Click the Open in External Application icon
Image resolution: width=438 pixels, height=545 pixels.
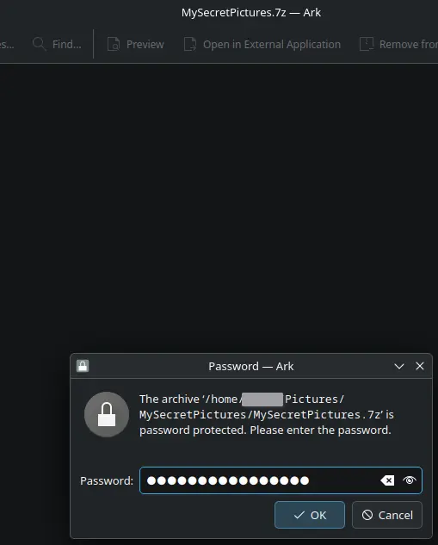[190, 44]
